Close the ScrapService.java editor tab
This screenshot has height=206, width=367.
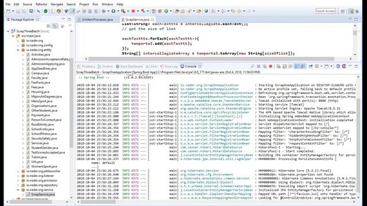pos(153,19)
